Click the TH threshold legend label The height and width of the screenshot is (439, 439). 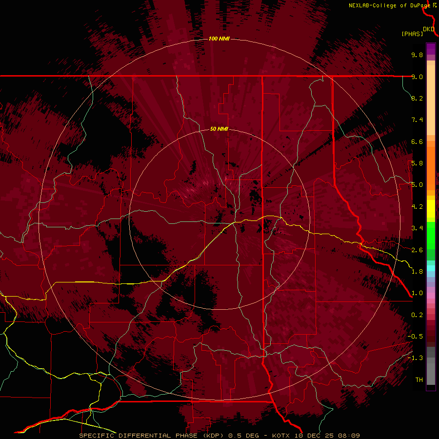tap(419, 380)
